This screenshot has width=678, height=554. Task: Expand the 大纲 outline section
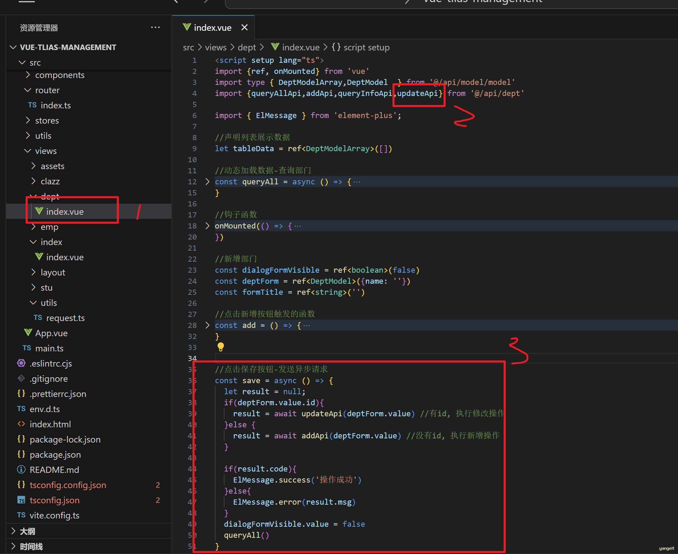click(x=14, y=531)
